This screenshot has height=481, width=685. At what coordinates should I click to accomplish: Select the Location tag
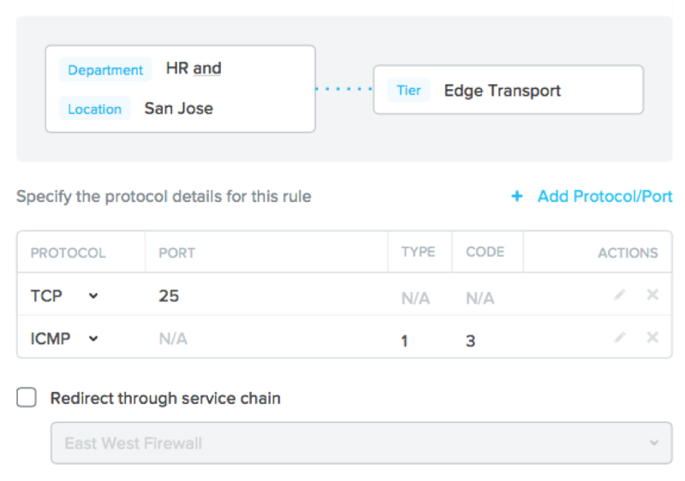(94, 109)
